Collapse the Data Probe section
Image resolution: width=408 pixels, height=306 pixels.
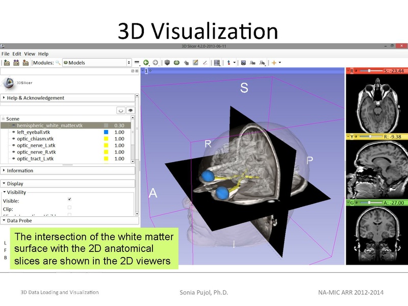coord(69,221)
